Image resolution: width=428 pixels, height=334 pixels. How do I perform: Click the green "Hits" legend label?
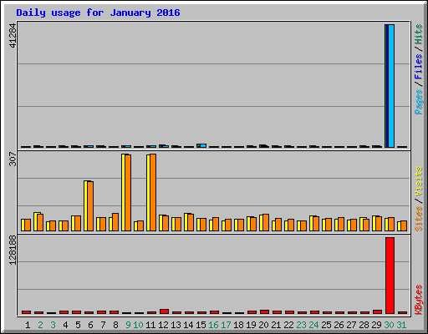[x=419, y=34]
